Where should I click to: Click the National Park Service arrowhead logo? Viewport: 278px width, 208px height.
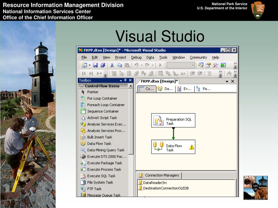point(258,10)
